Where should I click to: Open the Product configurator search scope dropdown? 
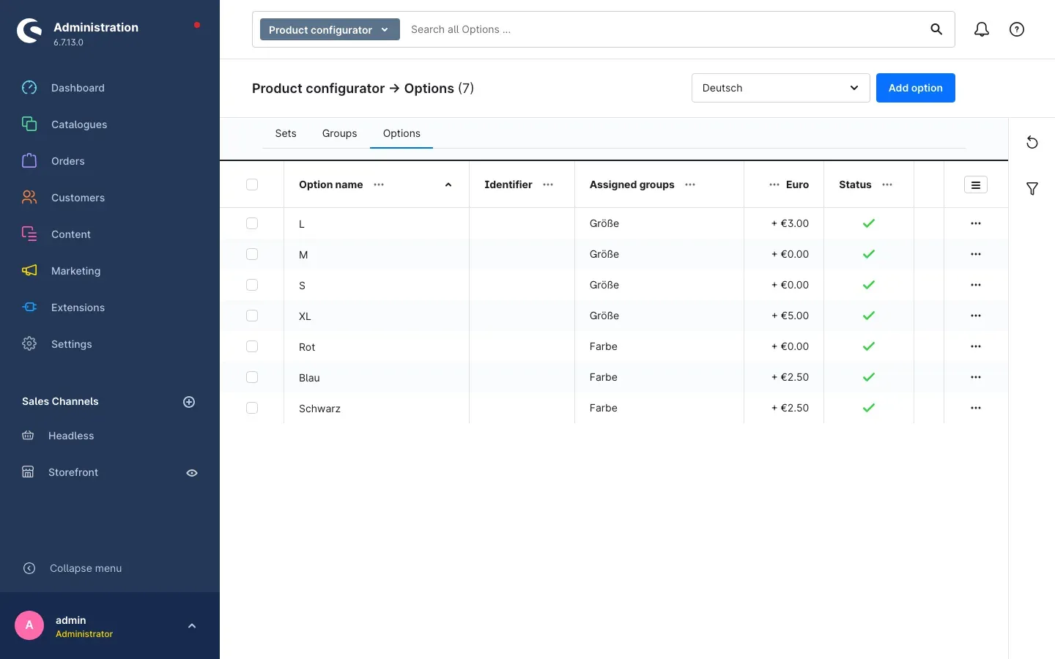coord(330,29)
